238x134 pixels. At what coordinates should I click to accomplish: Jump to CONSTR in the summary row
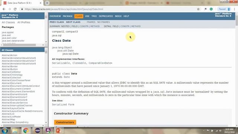click(84, 26)
